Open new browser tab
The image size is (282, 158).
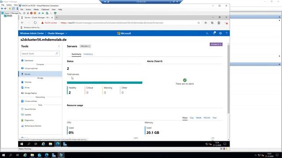pos(57,18)
